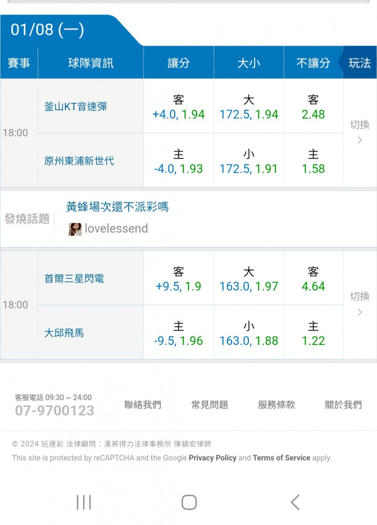Select the 01/08 (一) date tab
This screenshot has width=377, height=525.
coord(47,30)
